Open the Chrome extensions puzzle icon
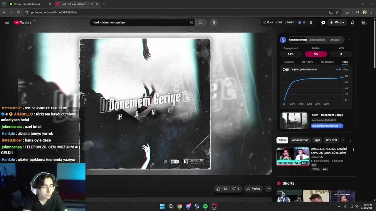 (x=347, y=12)
